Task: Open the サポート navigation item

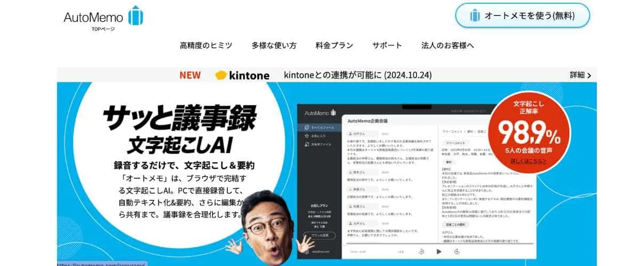Action: tap(387, 45)
